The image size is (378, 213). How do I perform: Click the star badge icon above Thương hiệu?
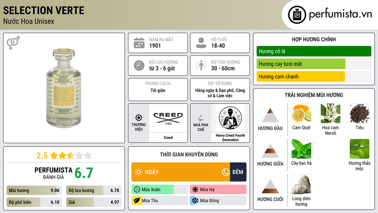point(139,118)
